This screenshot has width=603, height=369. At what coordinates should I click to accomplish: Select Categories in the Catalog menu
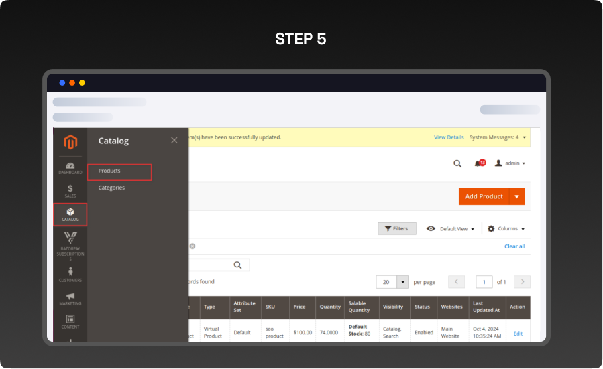111,188
